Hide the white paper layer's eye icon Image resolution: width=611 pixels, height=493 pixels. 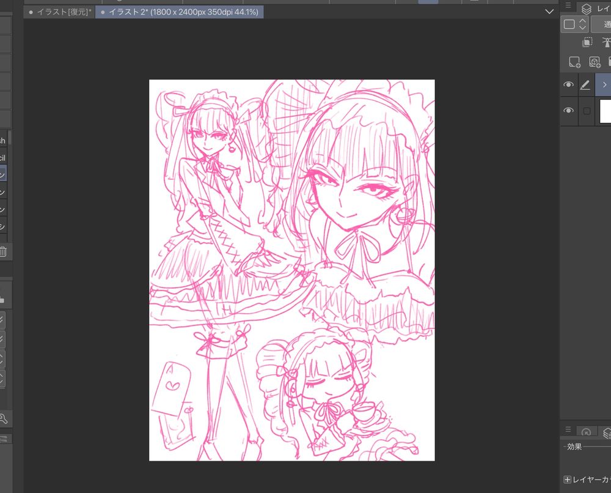coord(568,111)
